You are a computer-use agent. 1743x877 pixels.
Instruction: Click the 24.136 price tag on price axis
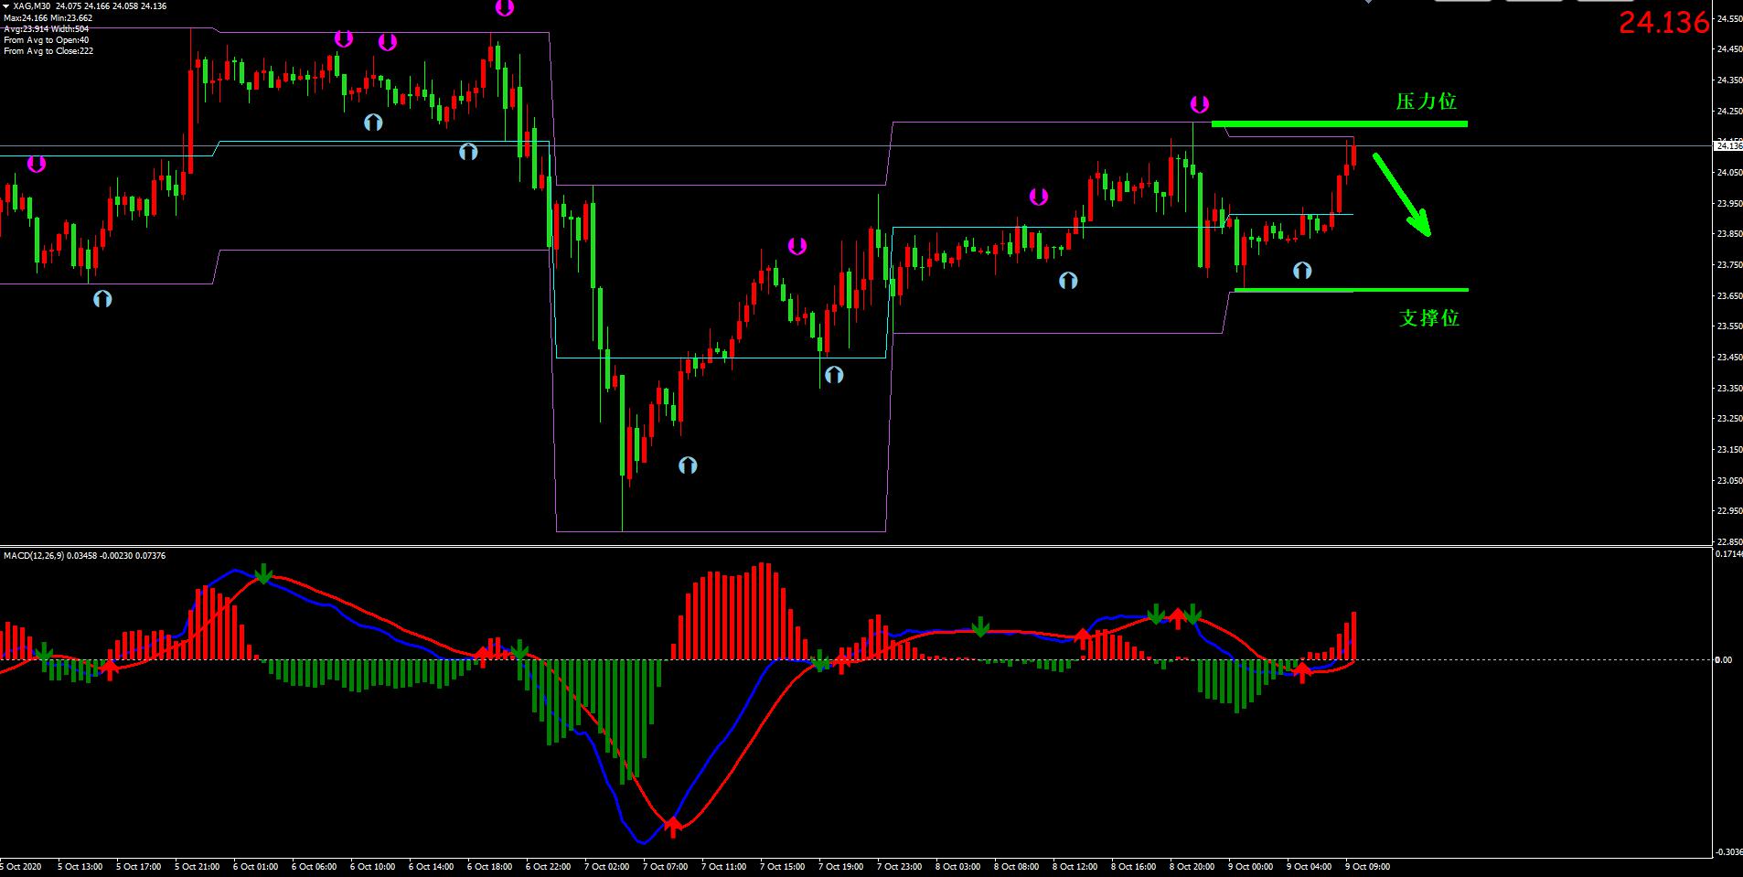(x=1727, y=145)
